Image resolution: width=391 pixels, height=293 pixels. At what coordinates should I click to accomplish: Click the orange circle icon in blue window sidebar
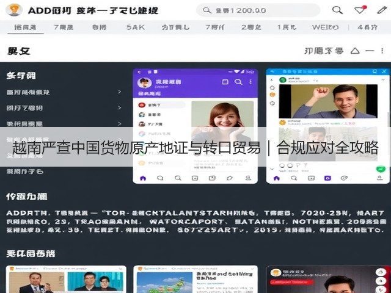tap(272, 95)
